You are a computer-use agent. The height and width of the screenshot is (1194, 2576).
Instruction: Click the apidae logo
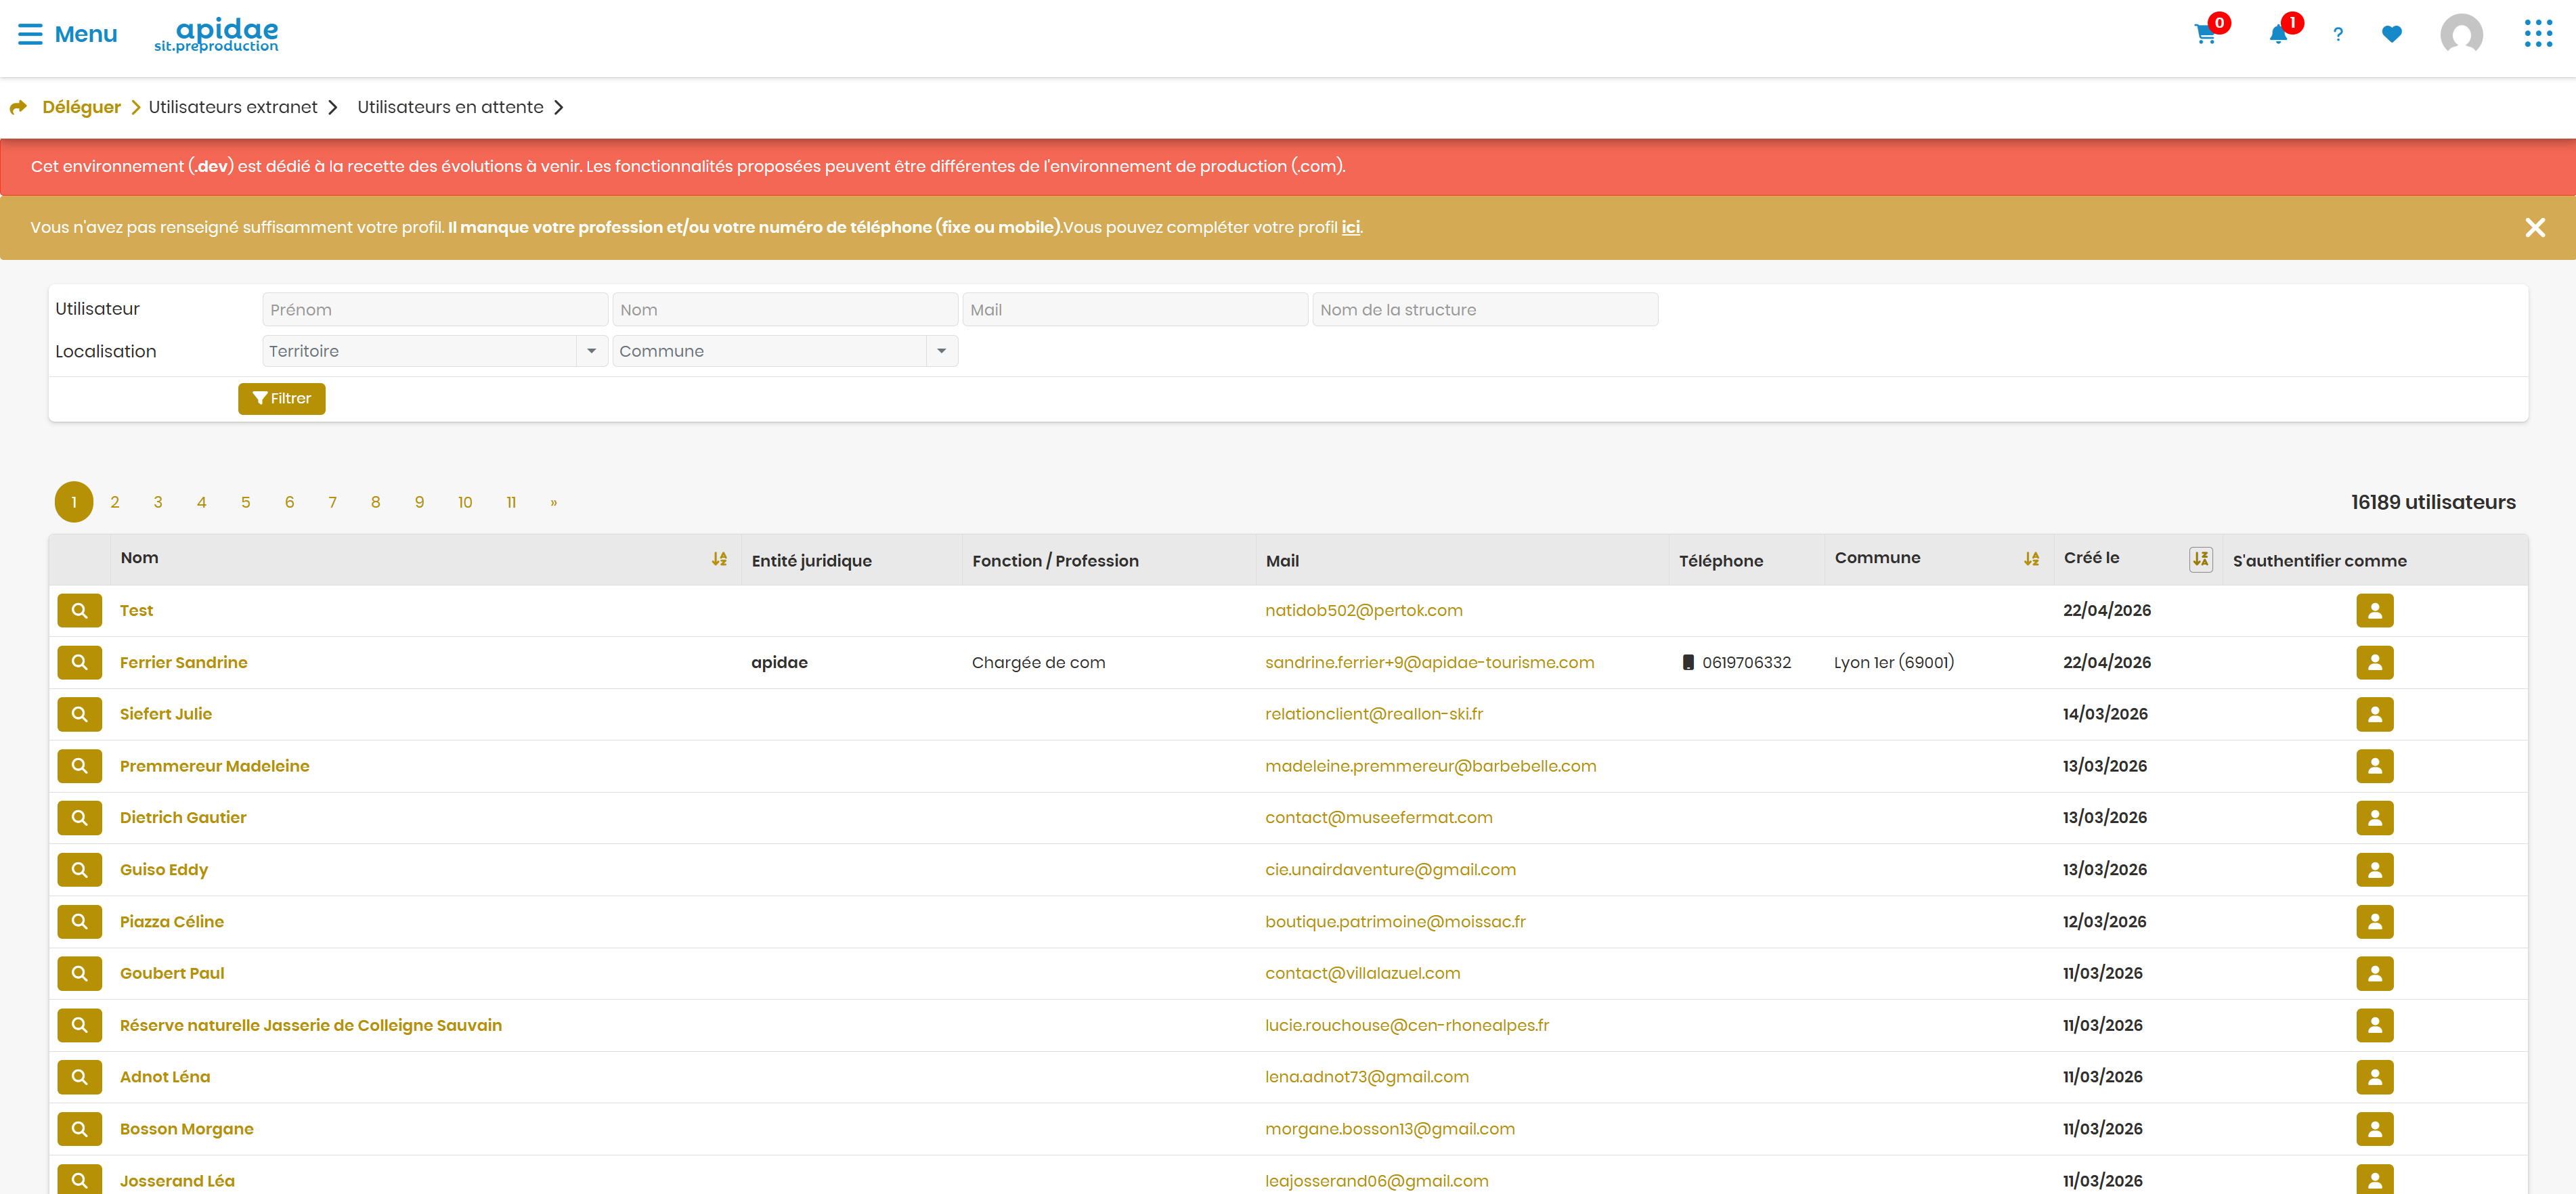[217, 35]
